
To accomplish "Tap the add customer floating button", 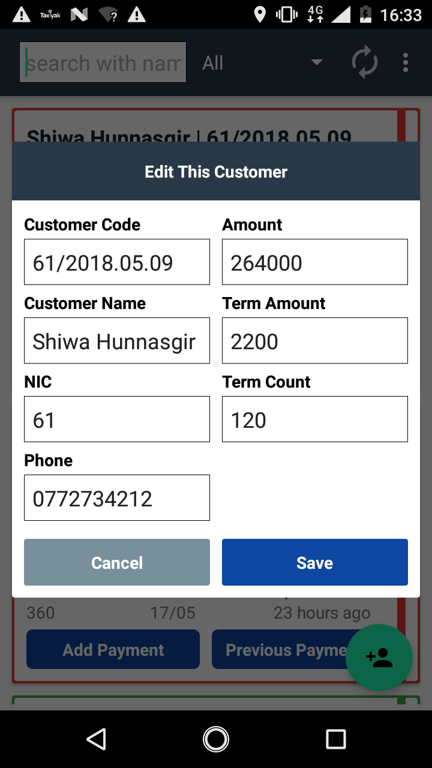I will point(379,658).
